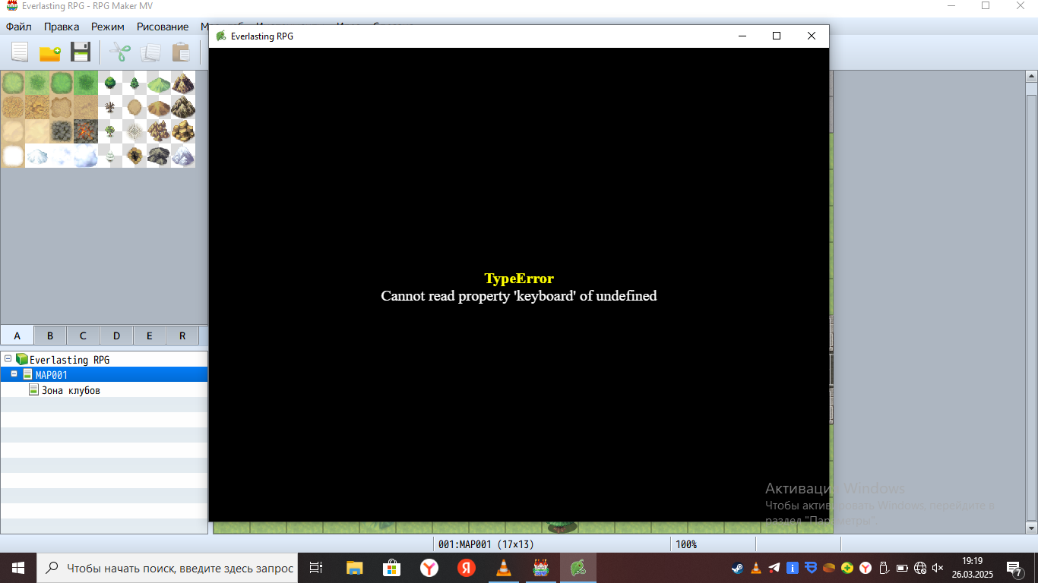The width and height of the screenshot is (1038, 583).
Task: Open the Рисование menu
Action: click(163, 27)
